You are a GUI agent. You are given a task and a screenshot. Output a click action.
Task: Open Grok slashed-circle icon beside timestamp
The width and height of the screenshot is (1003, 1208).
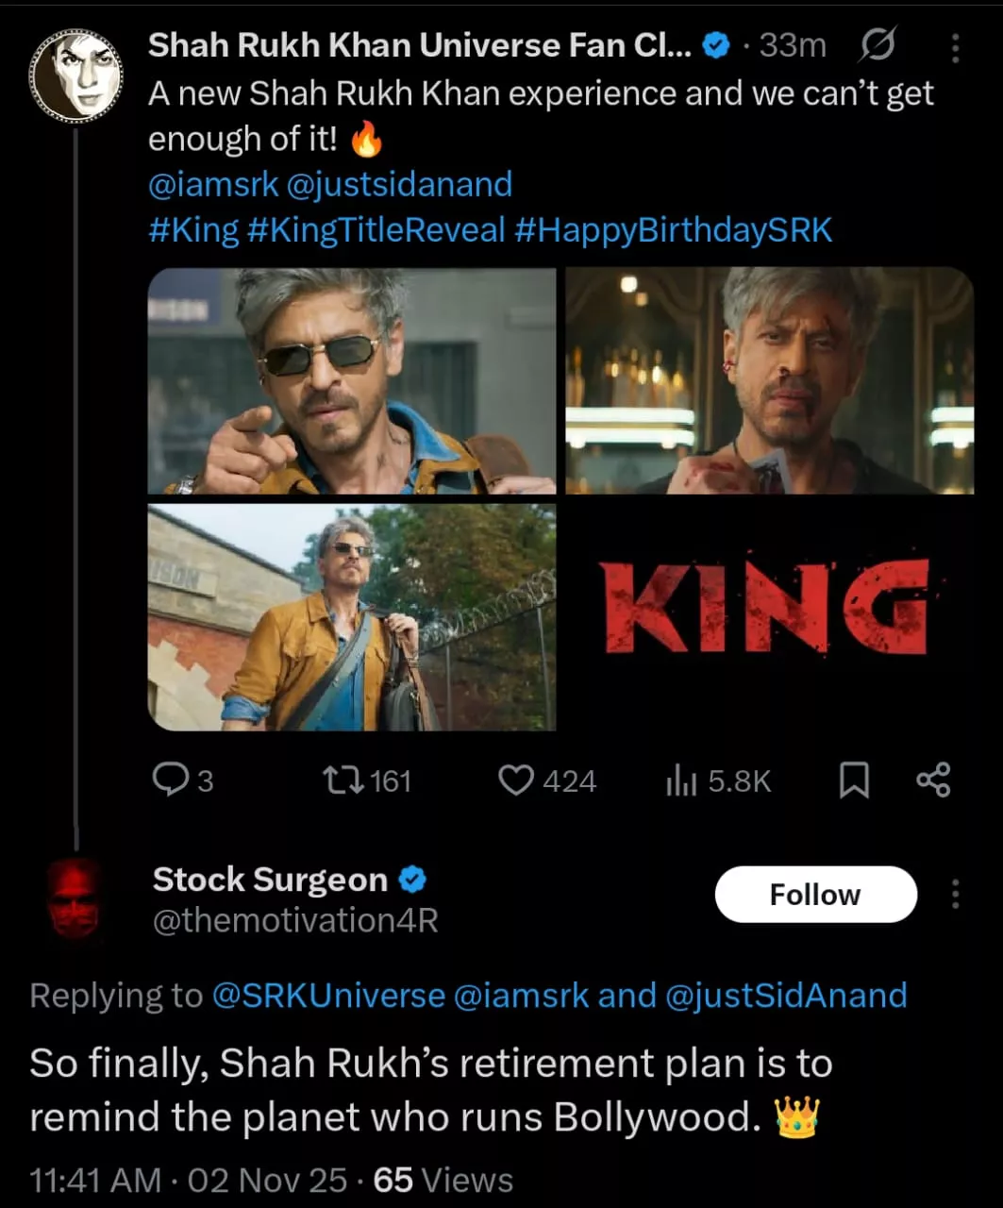pyautogui.click(x=878, y=45)
